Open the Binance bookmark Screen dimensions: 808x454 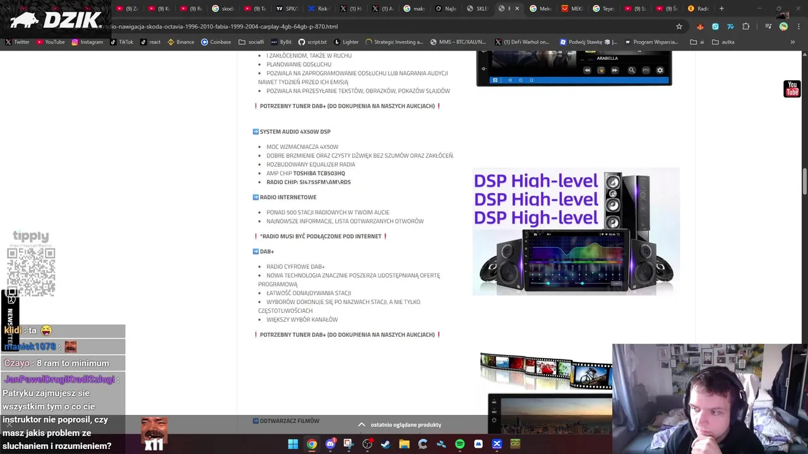[181, 42]
